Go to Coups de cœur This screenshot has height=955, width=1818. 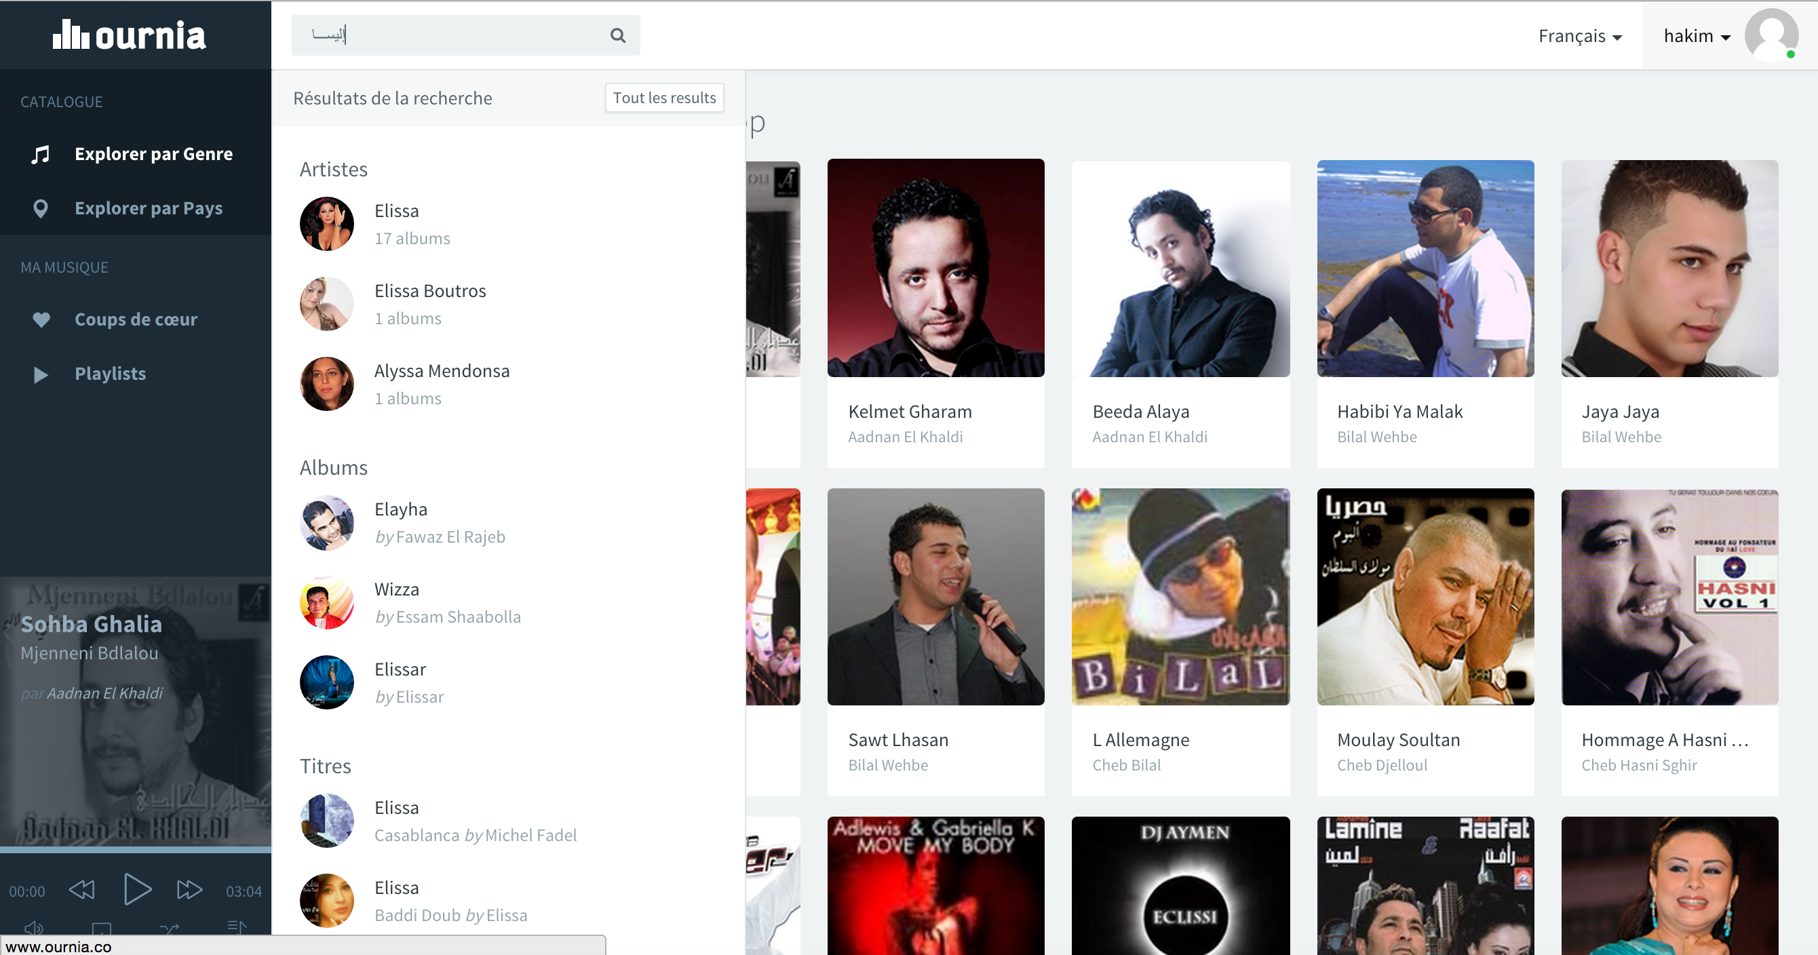click(x=136, y=319)
